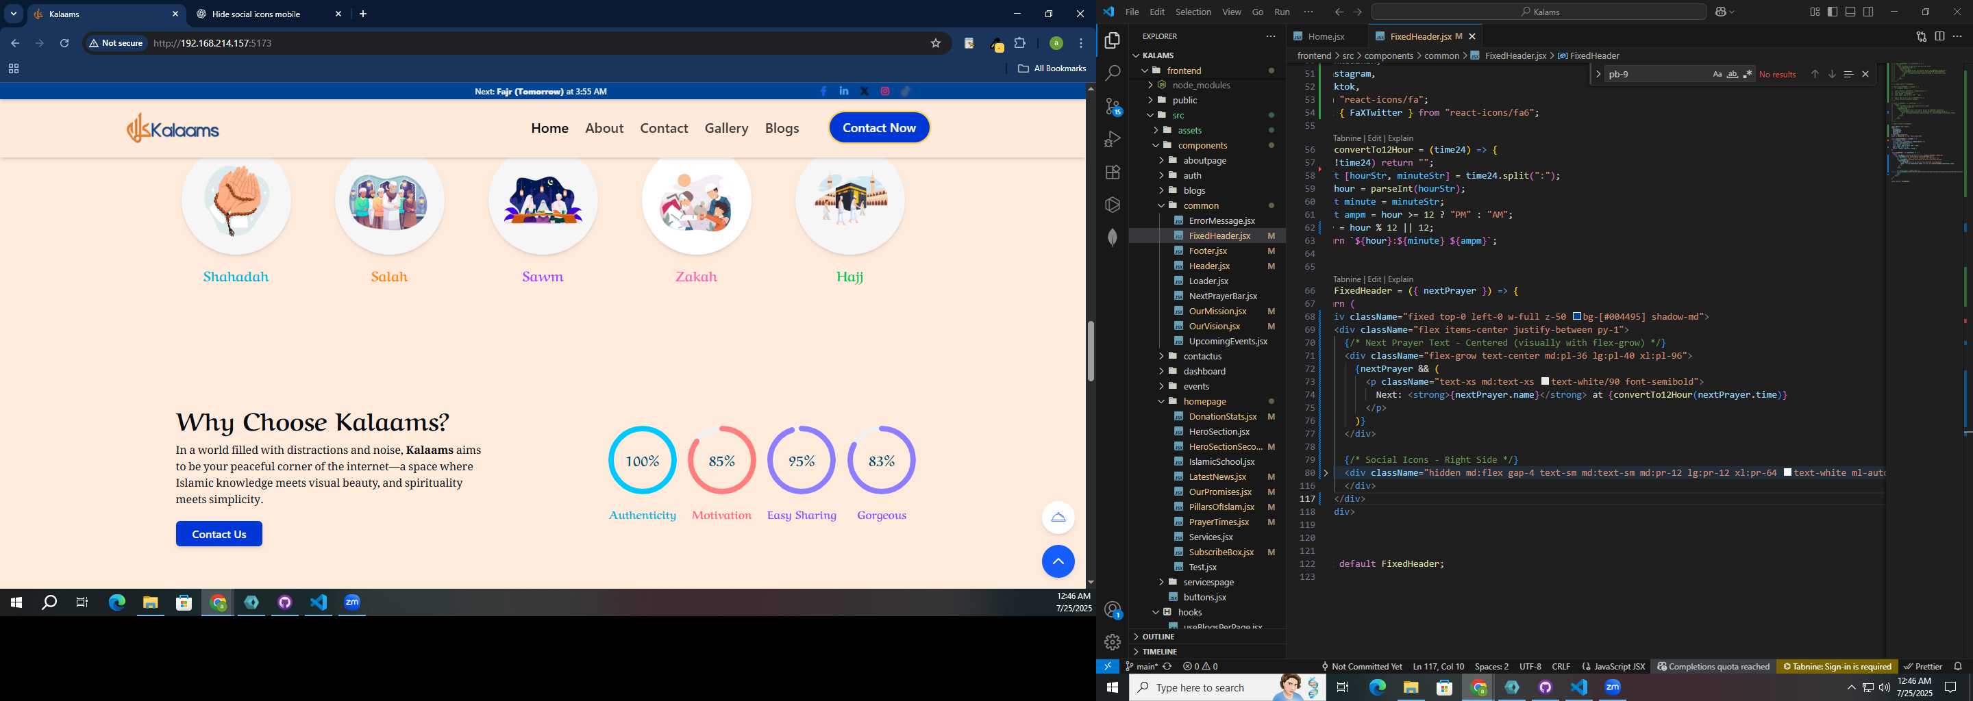Toggle Find in Selection in the find widget

tap(1848, 74)
